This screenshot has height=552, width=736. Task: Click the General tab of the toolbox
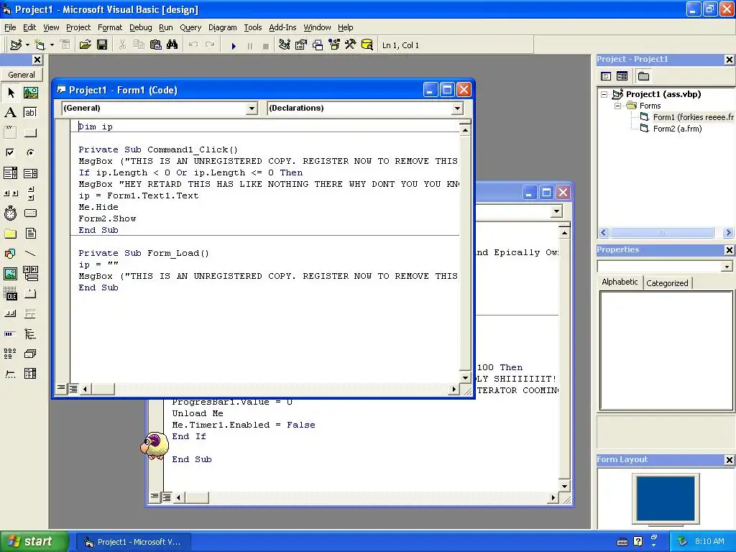click(22, 75)
